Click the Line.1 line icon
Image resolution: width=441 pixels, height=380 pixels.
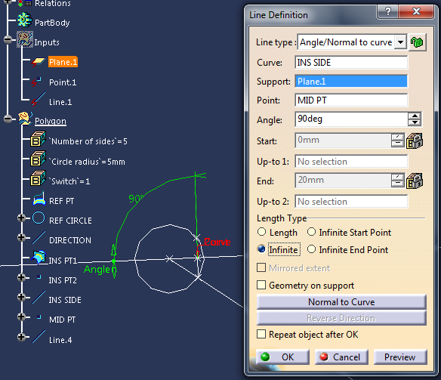tap(39, 99)
